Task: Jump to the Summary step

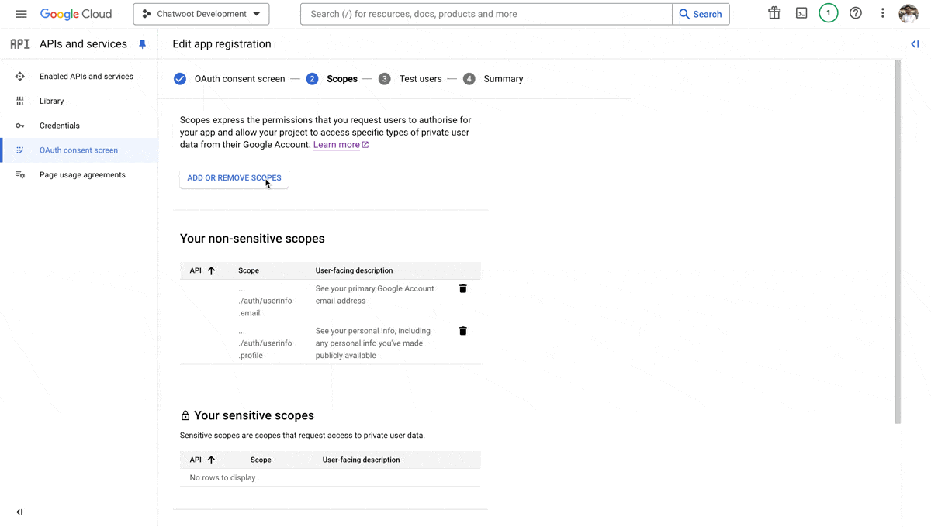Action: [x=504, y=79]
